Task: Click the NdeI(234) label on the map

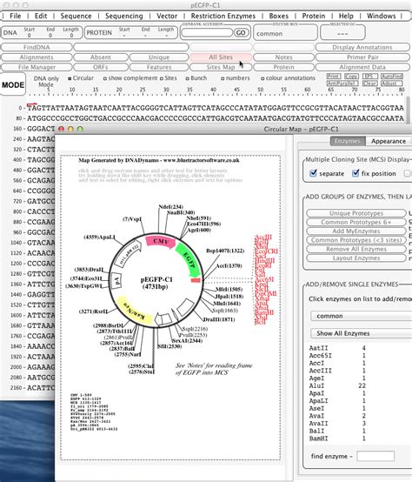Action: coord(170,207)
